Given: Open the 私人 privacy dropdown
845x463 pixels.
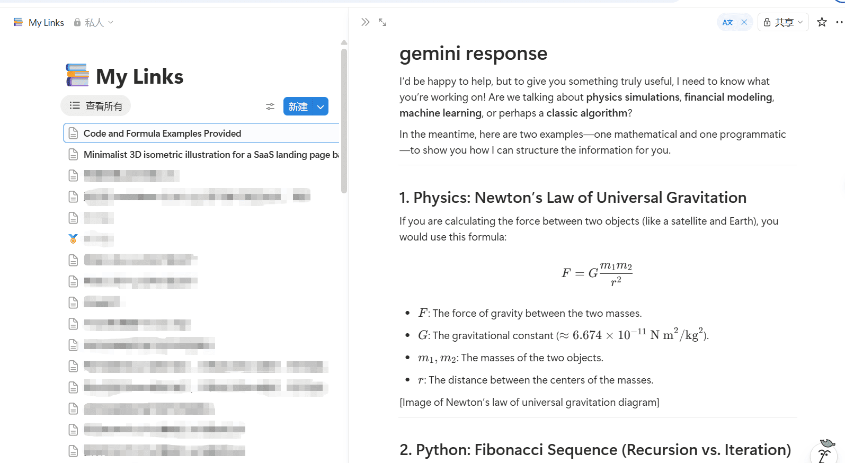Looking at the screenshot, I should 94,23.
